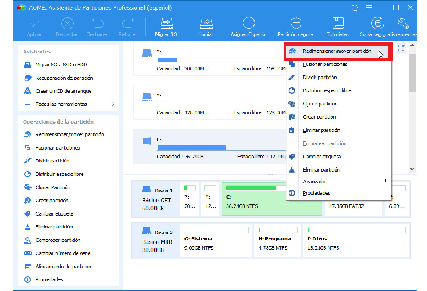Open Copia seg gratis toolbar tool
The width and height of the screenshot is (427, 291).
click(x=377, y=27)
